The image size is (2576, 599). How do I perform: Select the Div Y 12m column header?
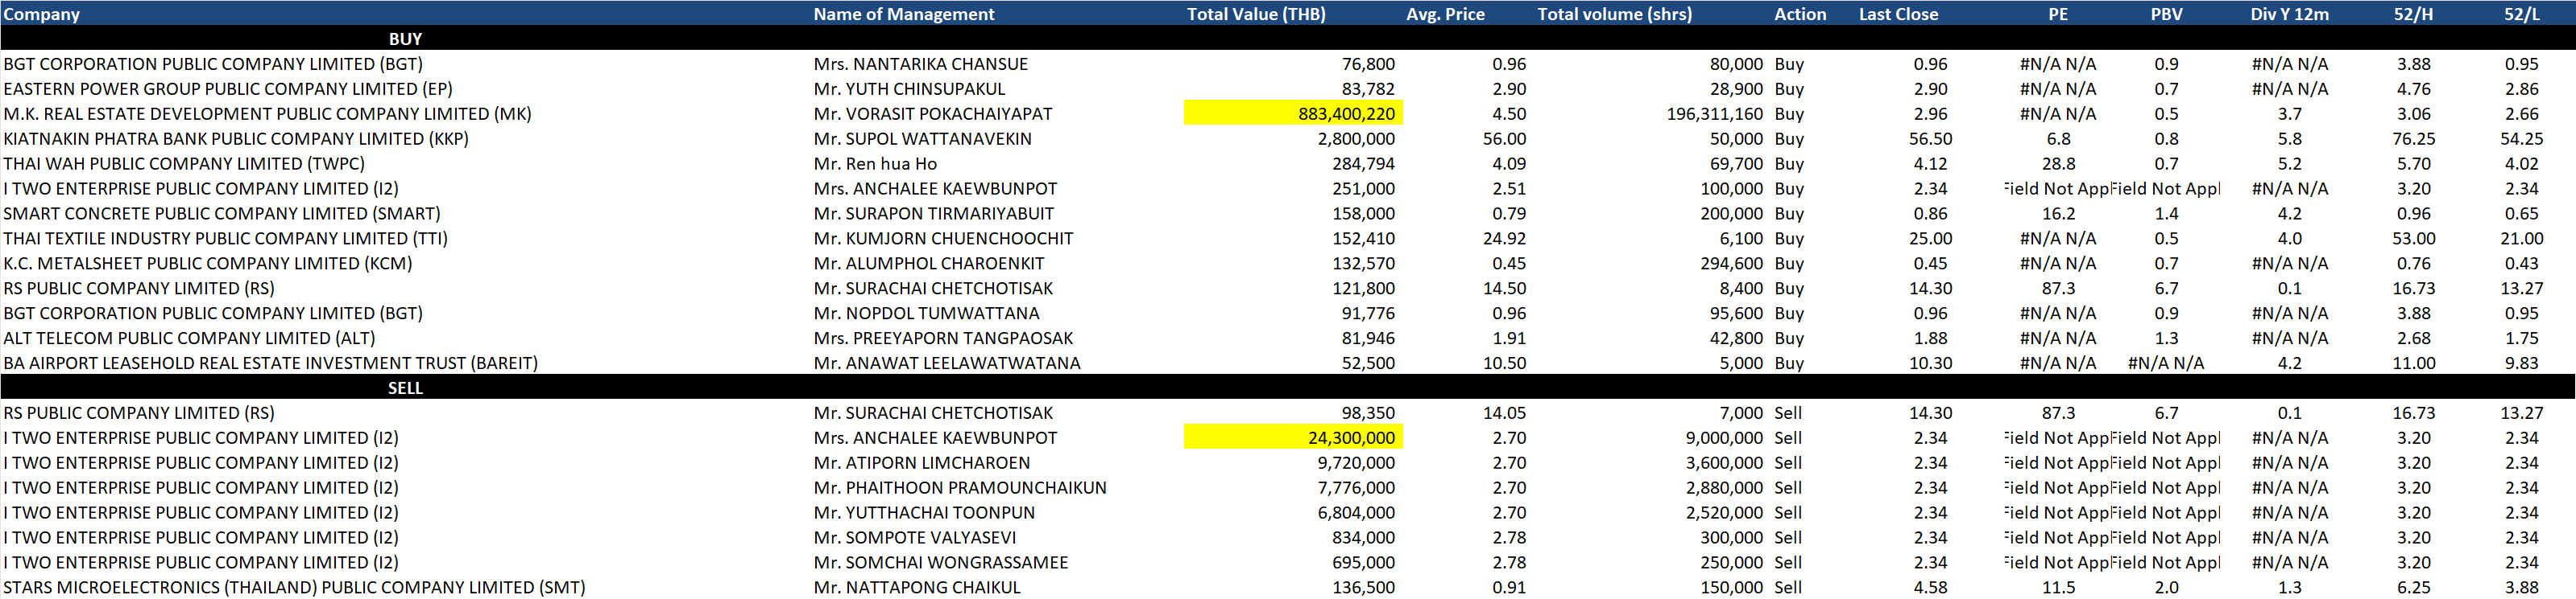coord(2288,14)
